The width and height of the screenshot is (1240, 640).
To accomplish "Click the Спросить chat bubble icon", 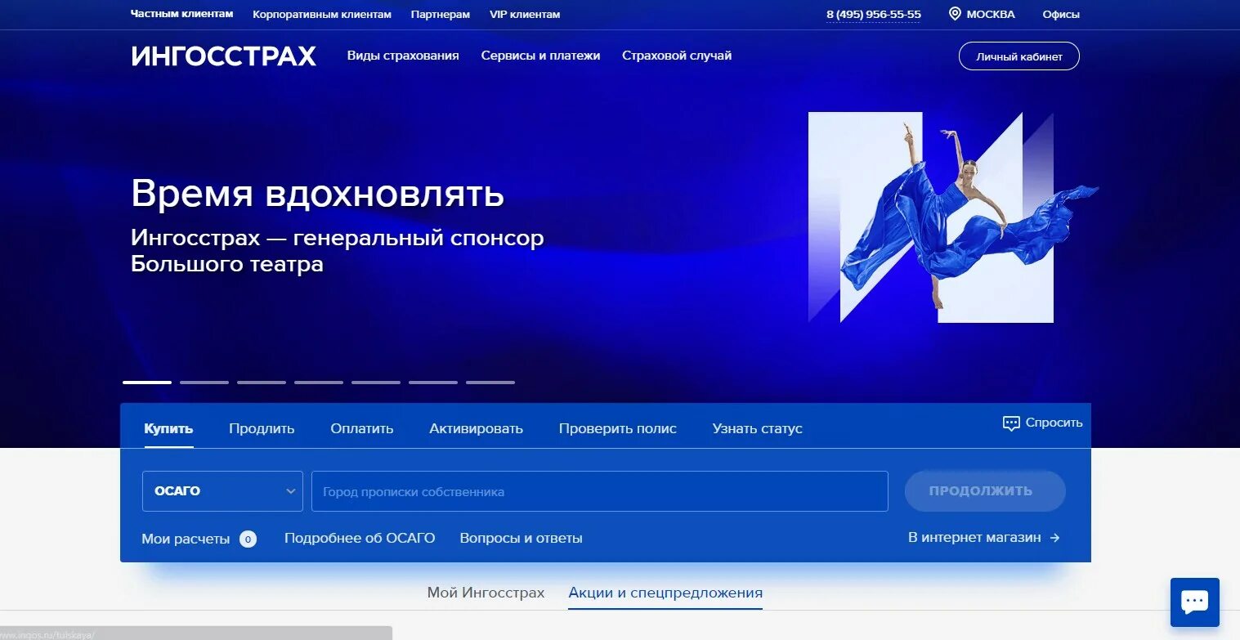I will tap(1011, 423).
